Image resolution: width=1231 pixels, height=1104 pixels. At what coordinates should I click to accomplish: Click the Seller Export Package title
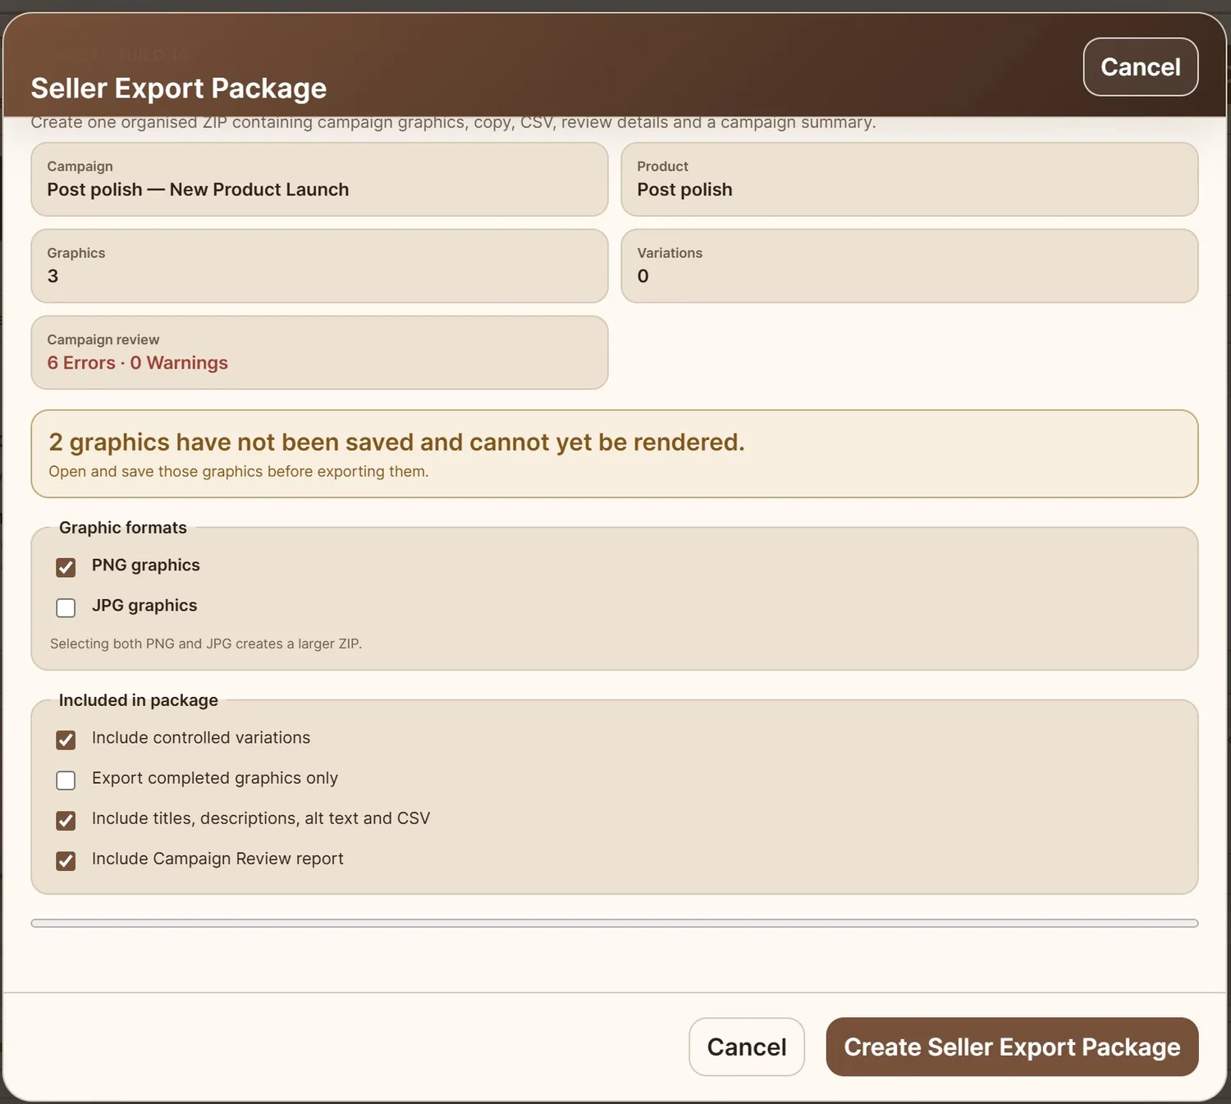pyautogui.click(x=179, y=88)
